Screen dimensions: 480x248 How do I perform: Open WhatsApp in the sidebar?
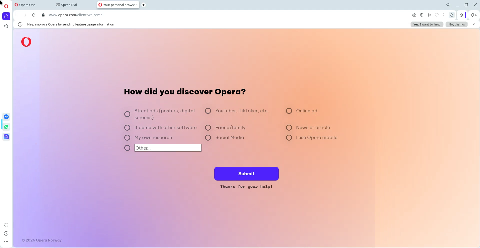6,127
